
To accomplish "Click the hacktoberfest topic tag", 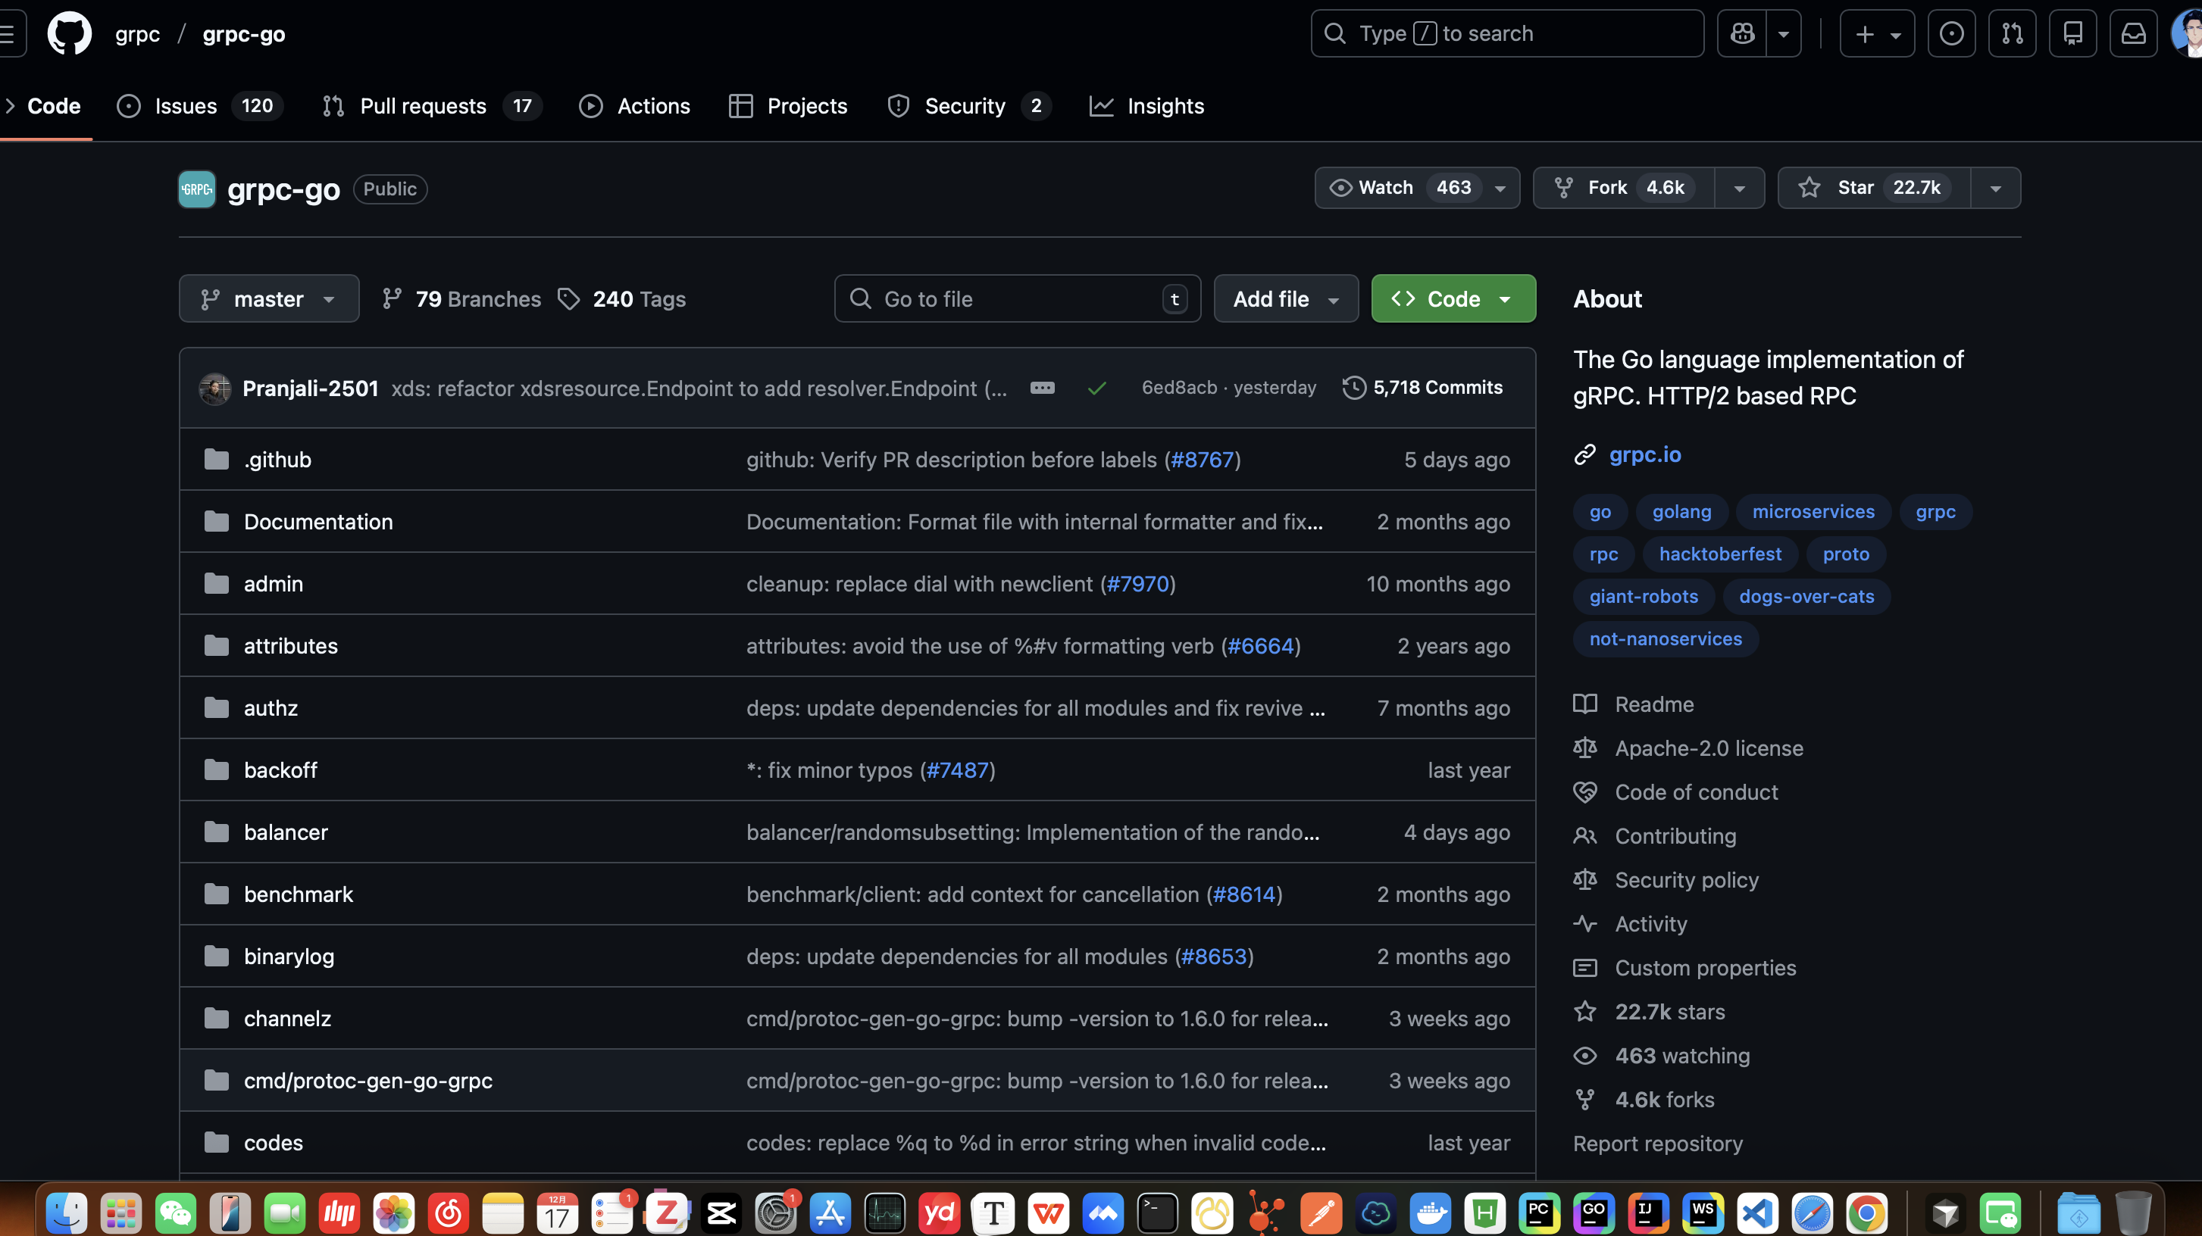I will pos(1720,554).
